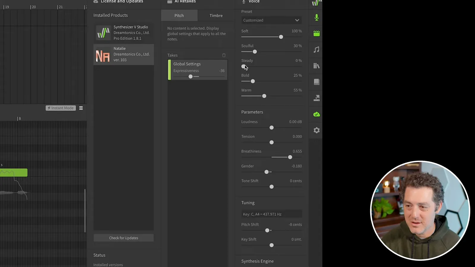This screenshot has height=267, width=475.
Task: Open the library books sidebar icon
Action: pyautogui.click(x=316, y=66)
